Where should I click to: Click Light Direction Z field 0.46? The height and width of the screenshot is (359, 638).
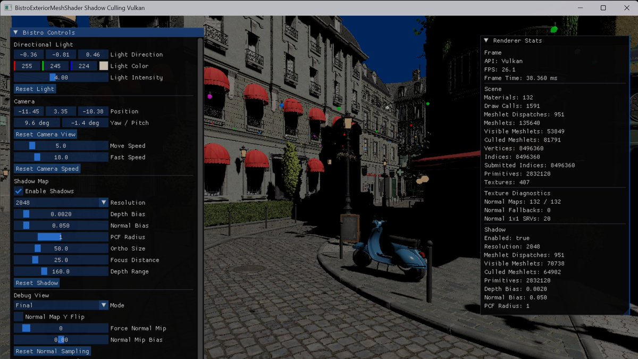(x=93, y=55)
